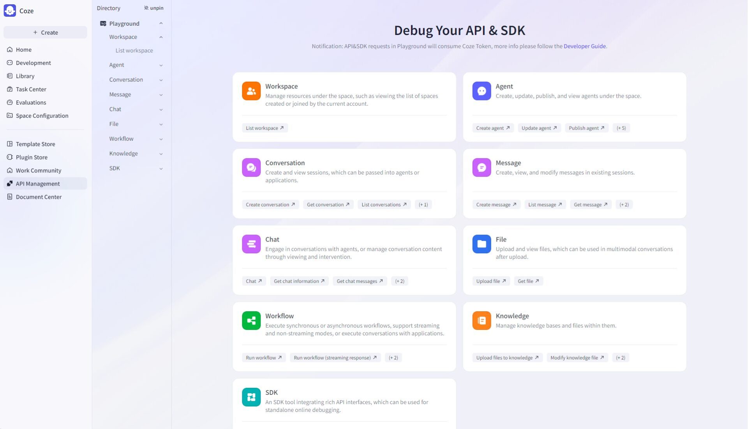Show more Agent APIs via (+5)

coord(621,128)
